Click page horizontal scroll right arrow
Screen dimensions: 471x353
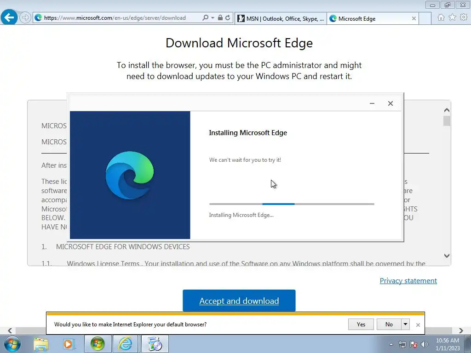pos(461,330)
